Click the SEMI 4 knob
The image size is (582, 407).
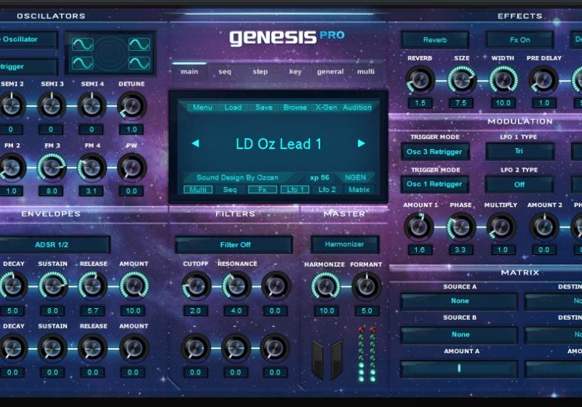click(x=92, y=106)
